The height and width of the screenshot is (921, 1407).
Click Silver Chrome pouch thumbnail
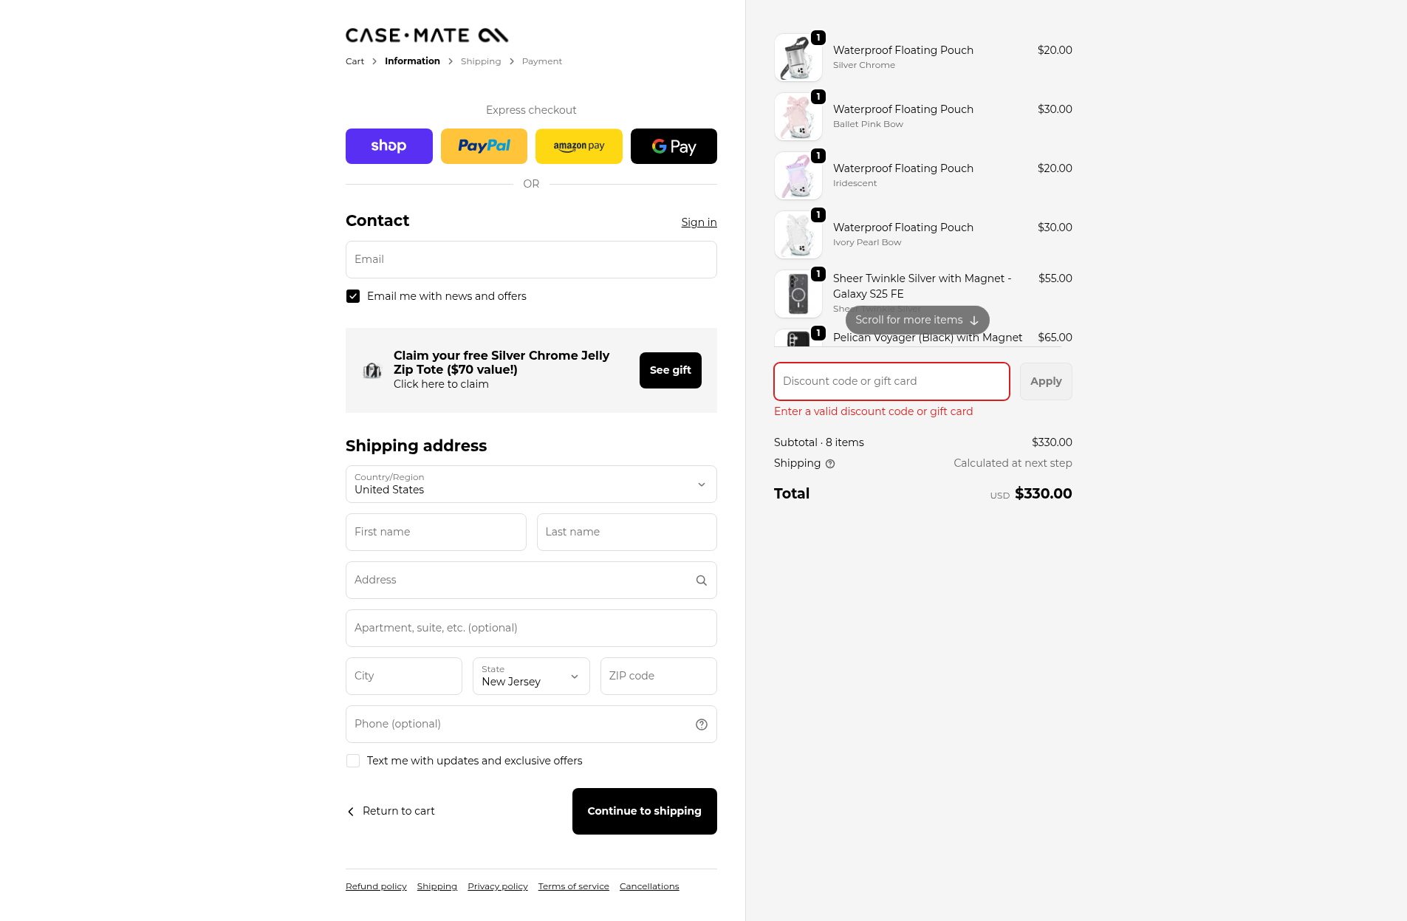798,58
